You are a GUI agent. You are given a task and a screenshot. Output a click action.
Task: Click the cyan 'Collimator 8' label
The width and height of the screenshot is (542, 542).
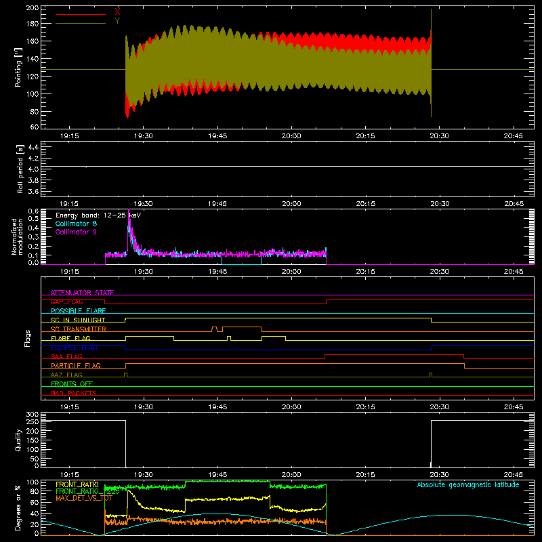point(76,224)
